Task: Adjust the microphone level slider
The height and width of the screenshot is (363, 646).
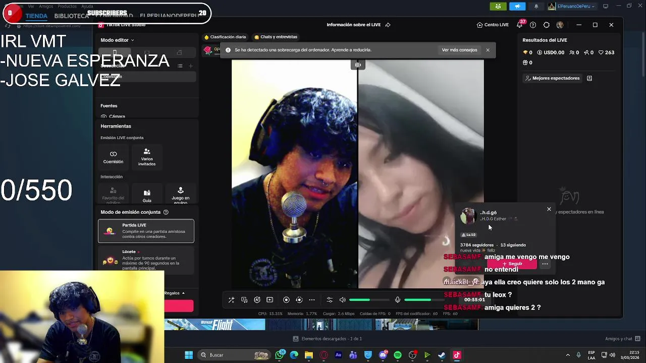Action: point(424,300)
